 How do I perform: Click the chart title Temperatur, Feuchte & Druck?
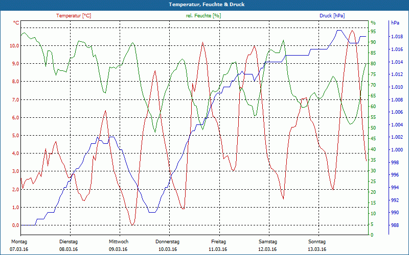click(x=207, y=5)
